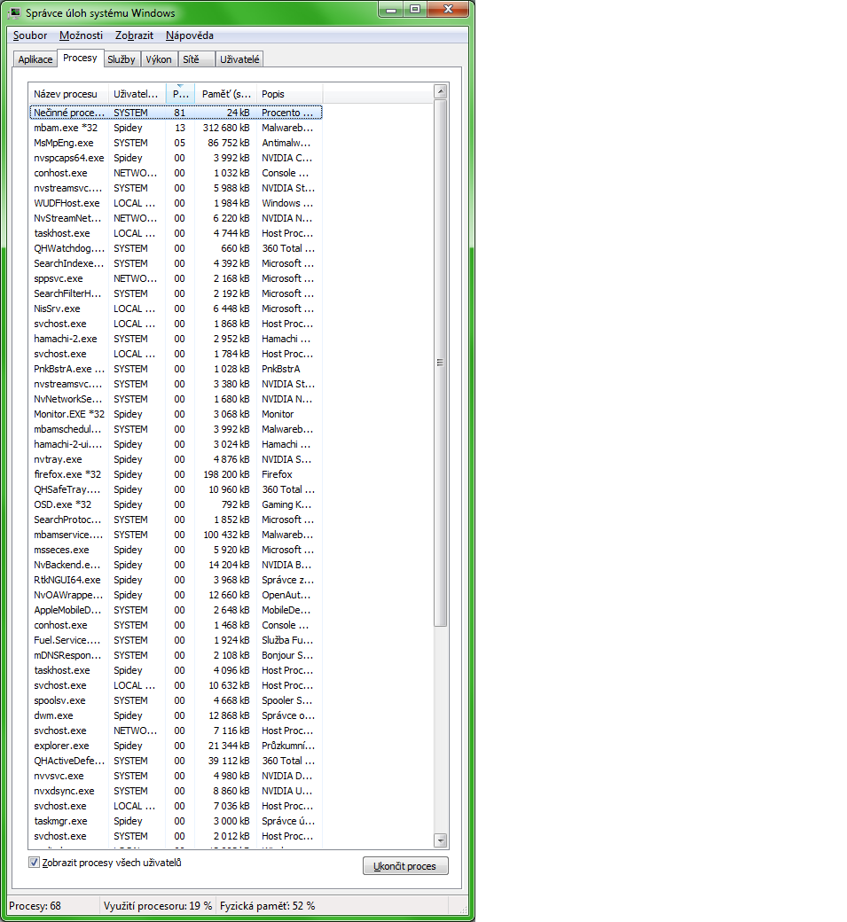Image resolution: width=847 pixels, height=922 pixels.
Task: Click 'Využití procesoru: 19 %' status entry
Action: [158, 906]
